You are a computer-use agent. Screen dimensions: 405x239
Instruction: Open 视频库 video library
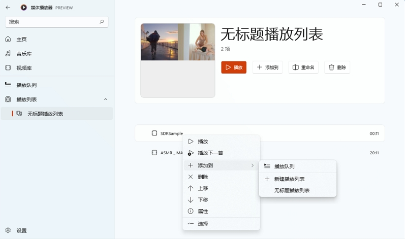click(57, 68)
